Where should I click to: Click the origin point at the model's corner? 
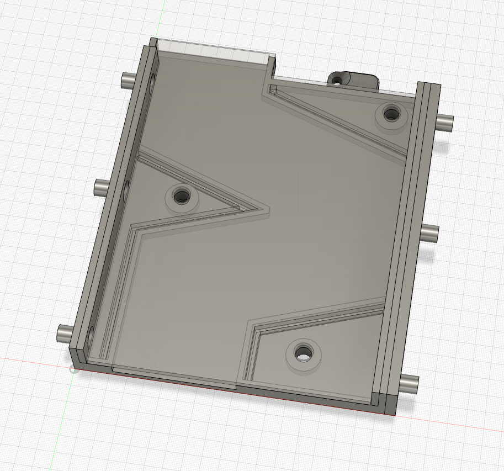point(75,369)
